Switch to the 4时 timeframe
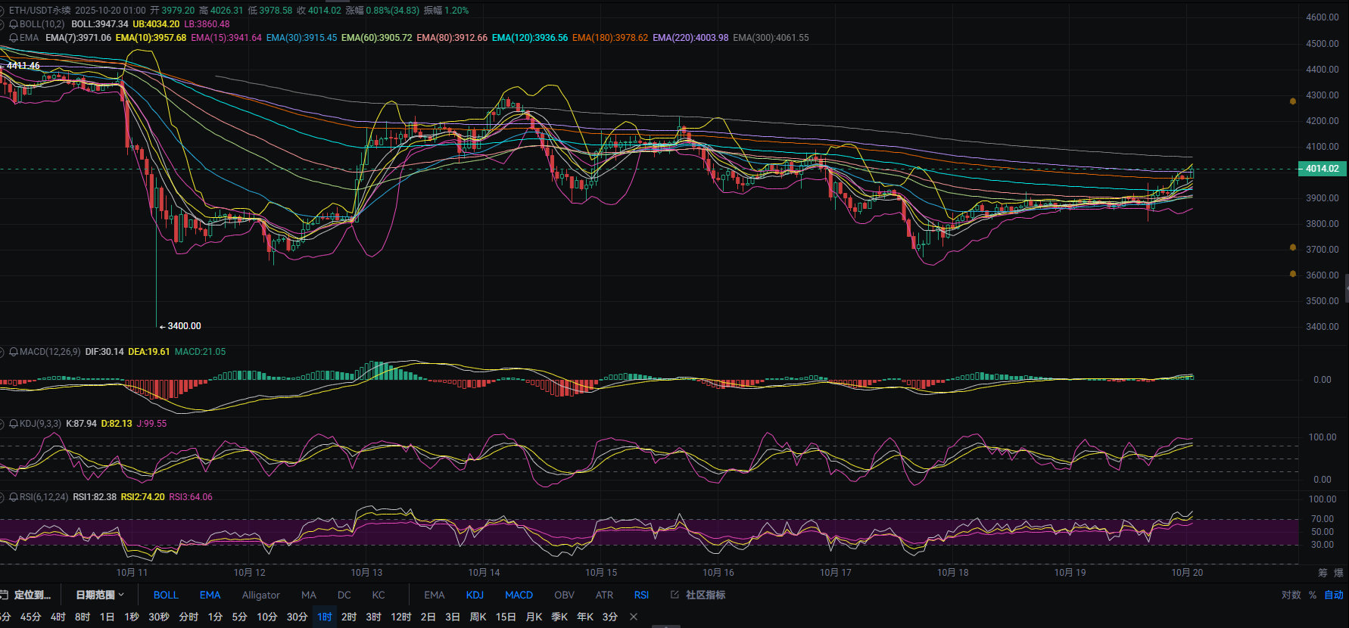Image resolution: width=1349 pixels, height=628 pixels. (x=58, y=617)
